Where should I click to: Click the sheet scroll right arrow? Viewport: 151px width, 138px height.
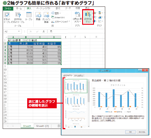coord(13,126)
